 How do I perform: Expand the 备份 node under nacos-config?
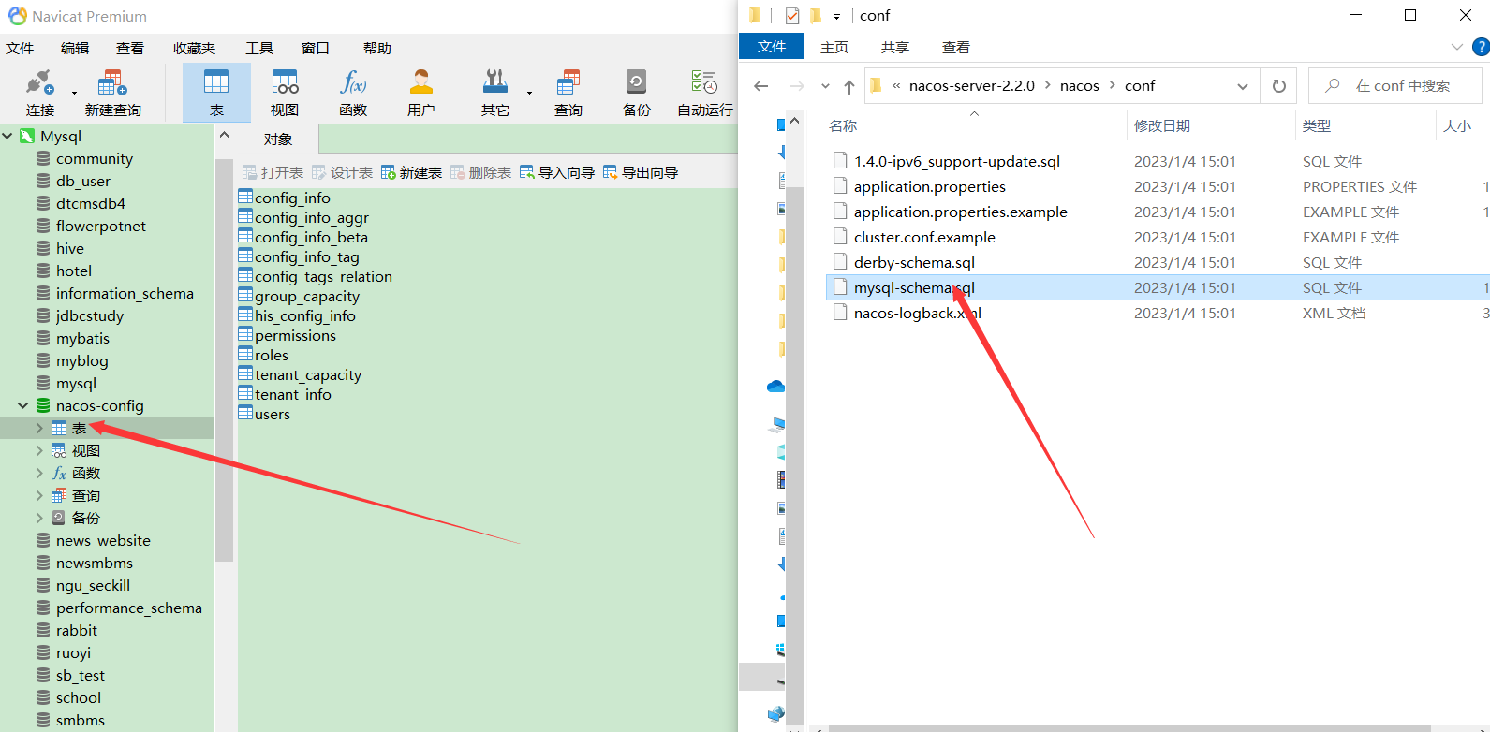pos(39,518)
